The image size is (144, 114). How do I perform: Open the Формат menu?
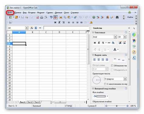[41, 13]
